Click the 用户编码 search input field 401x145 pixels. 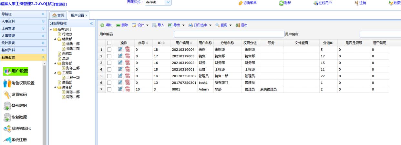(229, 34)
